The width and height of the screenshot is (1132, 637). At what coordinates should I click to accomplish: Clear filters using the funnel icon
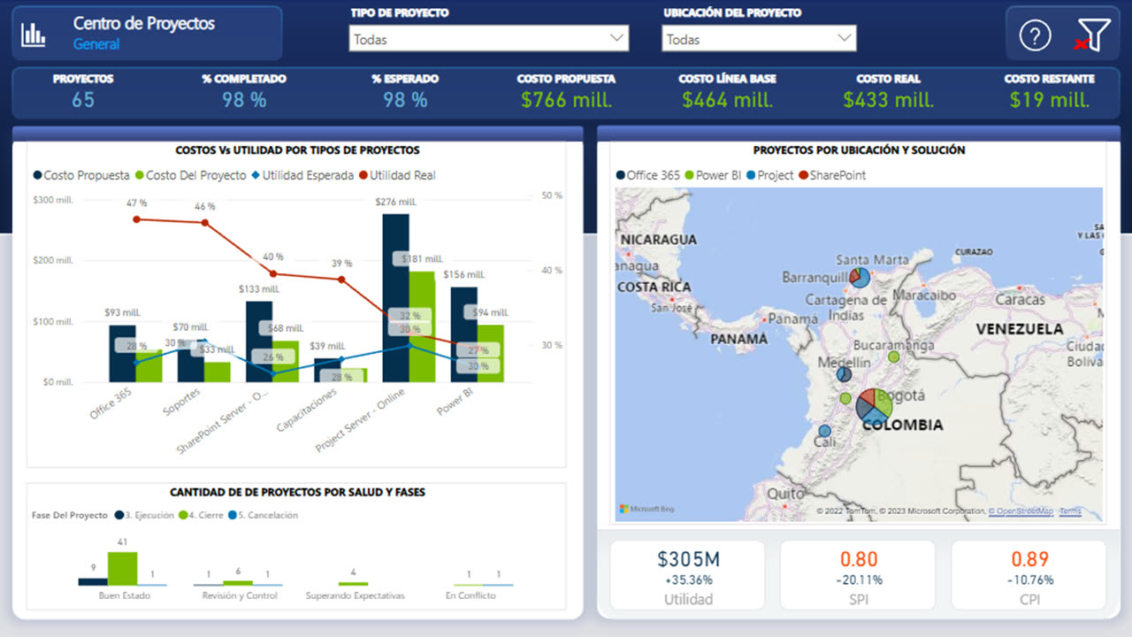(1092, 35)
